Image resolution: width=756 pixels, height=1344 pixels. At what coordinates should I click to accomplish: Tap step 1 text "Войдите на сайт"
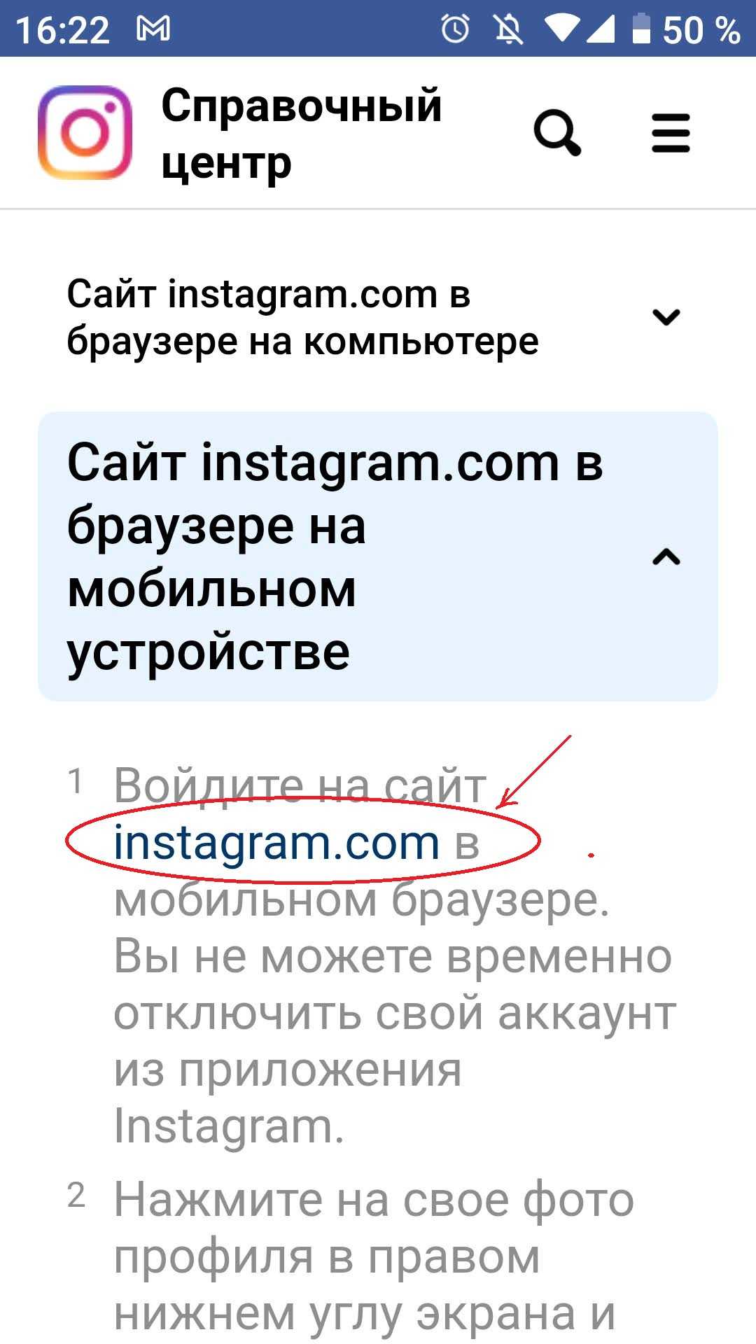click(x=300, y=785)
